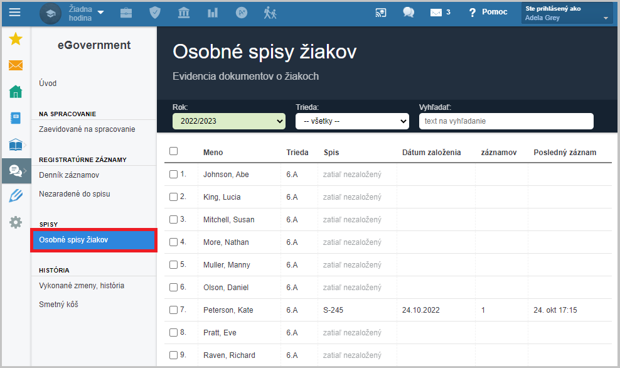Sort by the Meno column header
Viewport: 620px width, 368px height.
click(x=213, y=153)
